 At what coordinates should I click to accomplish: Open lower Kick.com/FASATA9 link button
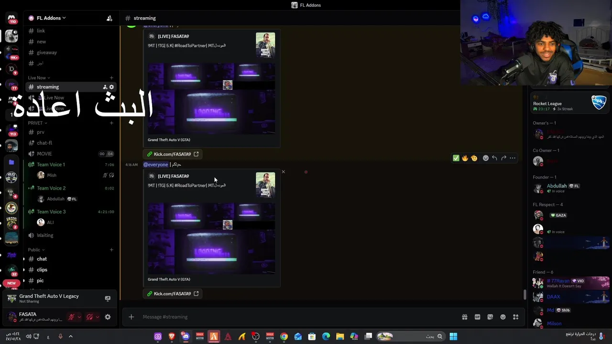tap(173, 294)
